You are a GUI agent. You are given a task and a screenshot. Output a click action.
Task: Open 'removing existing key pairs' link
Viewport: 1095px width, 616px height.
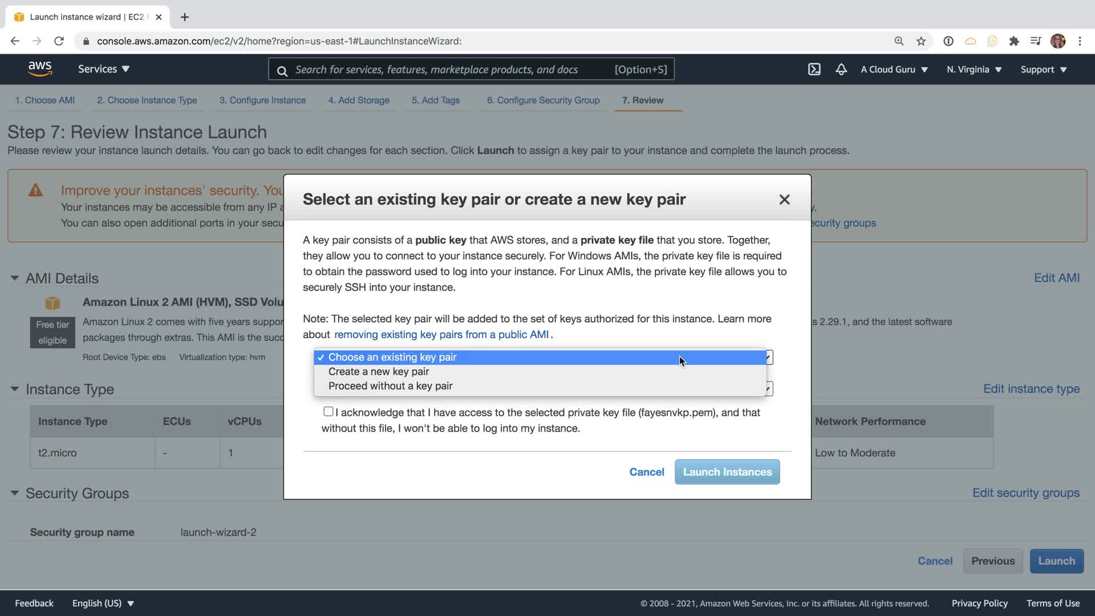click(x=441, y=335)
